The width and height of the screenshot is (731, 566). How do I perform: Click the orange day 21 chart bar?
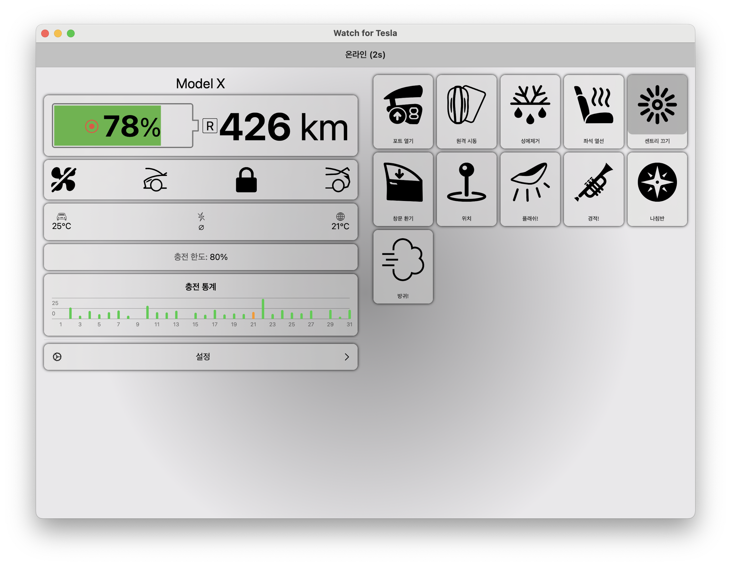254,315
